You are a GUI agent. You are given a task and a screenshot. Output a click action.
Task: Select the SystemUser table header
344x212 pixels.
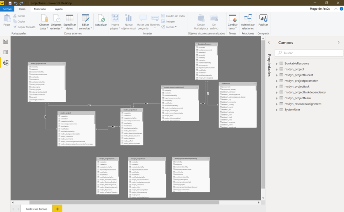click(237, 84)
